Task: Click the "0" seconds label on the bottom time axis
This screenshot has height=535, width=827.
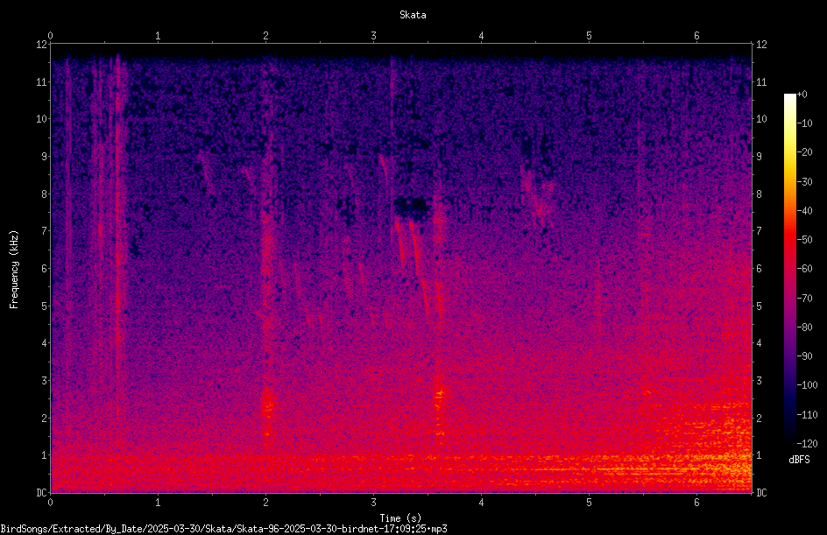Action: click(x=50, y=503)
